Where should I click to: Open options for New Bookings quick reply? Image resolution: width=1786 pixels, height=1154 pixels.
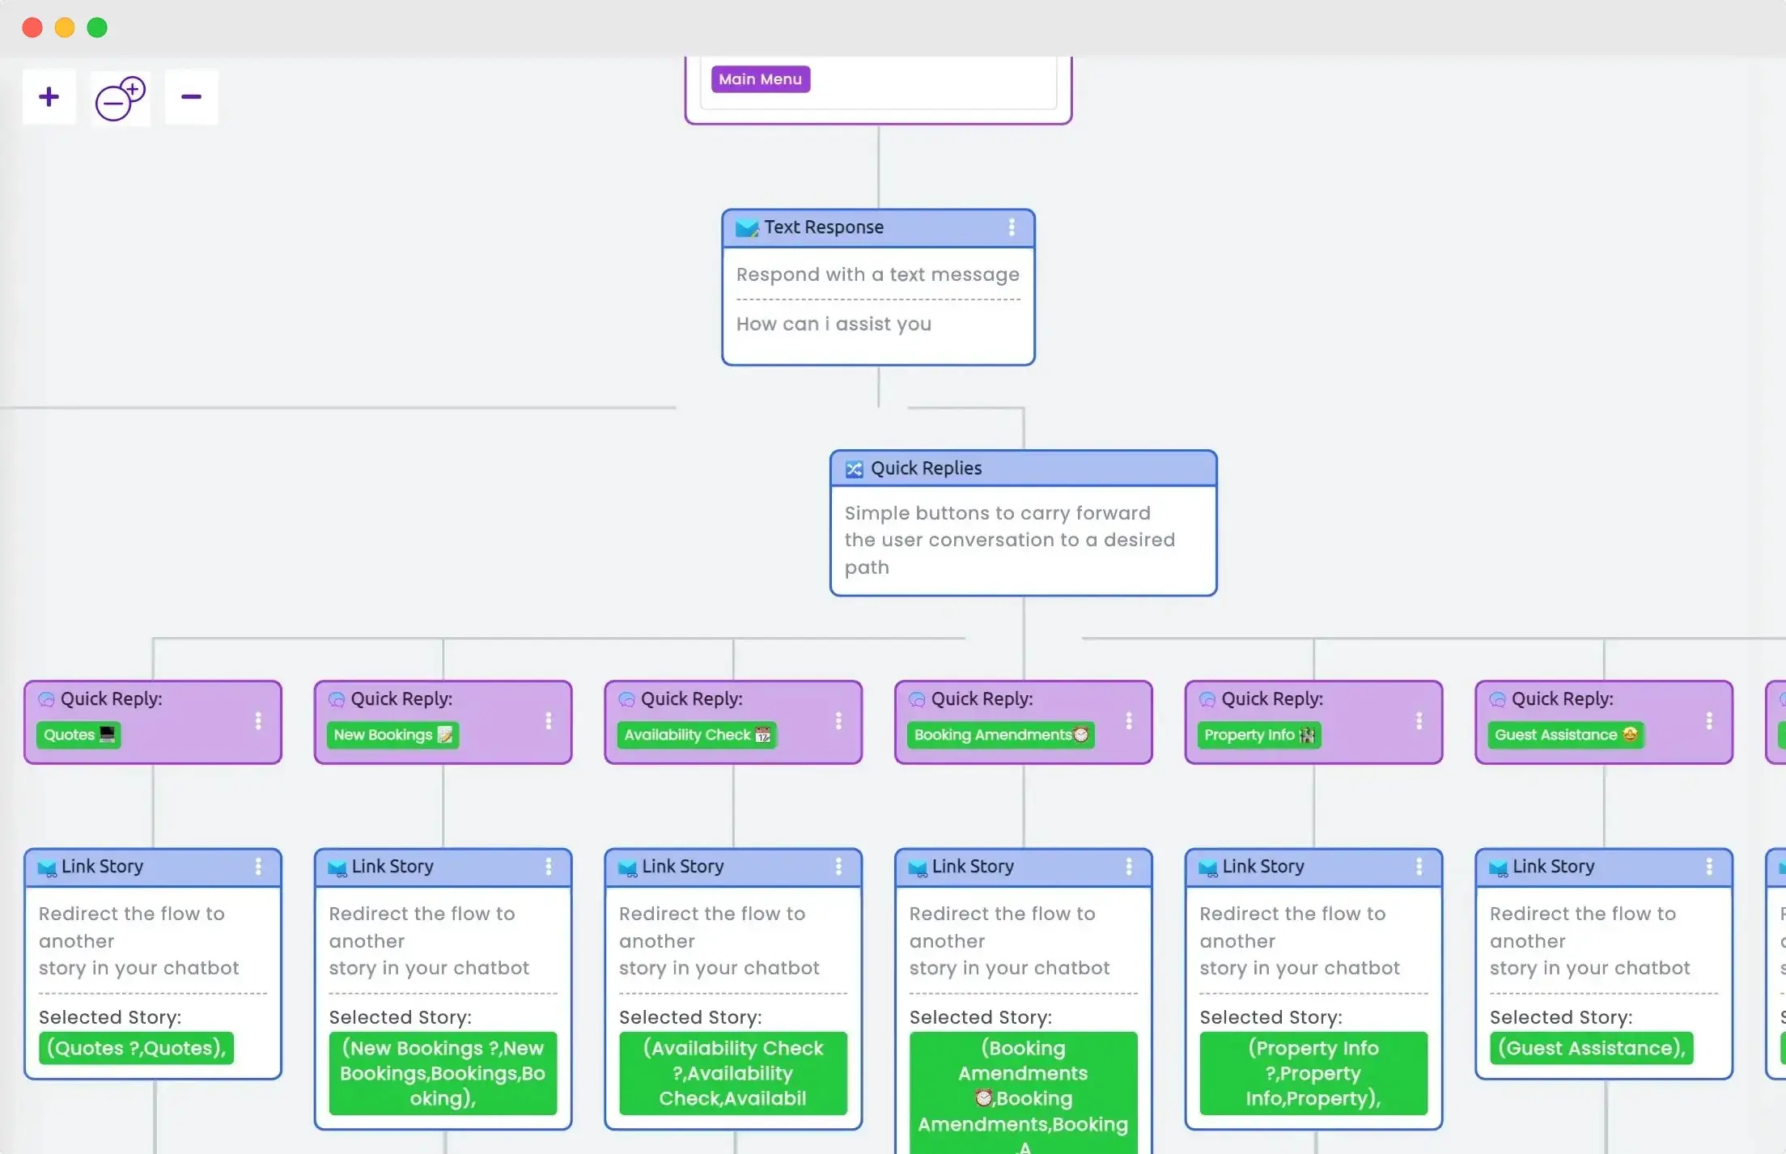click(549, 721)
